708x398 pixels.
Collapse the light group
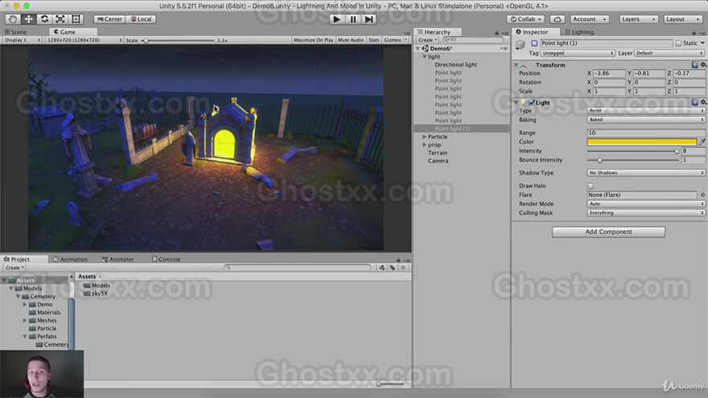[425, 56]
